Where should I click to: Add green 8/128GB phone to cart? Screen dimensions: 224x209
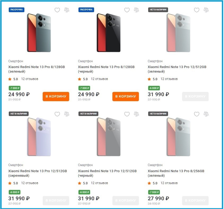point(56,96)
